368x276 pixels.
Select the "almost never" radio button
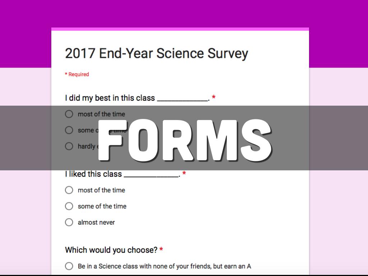tap(69, 222)
